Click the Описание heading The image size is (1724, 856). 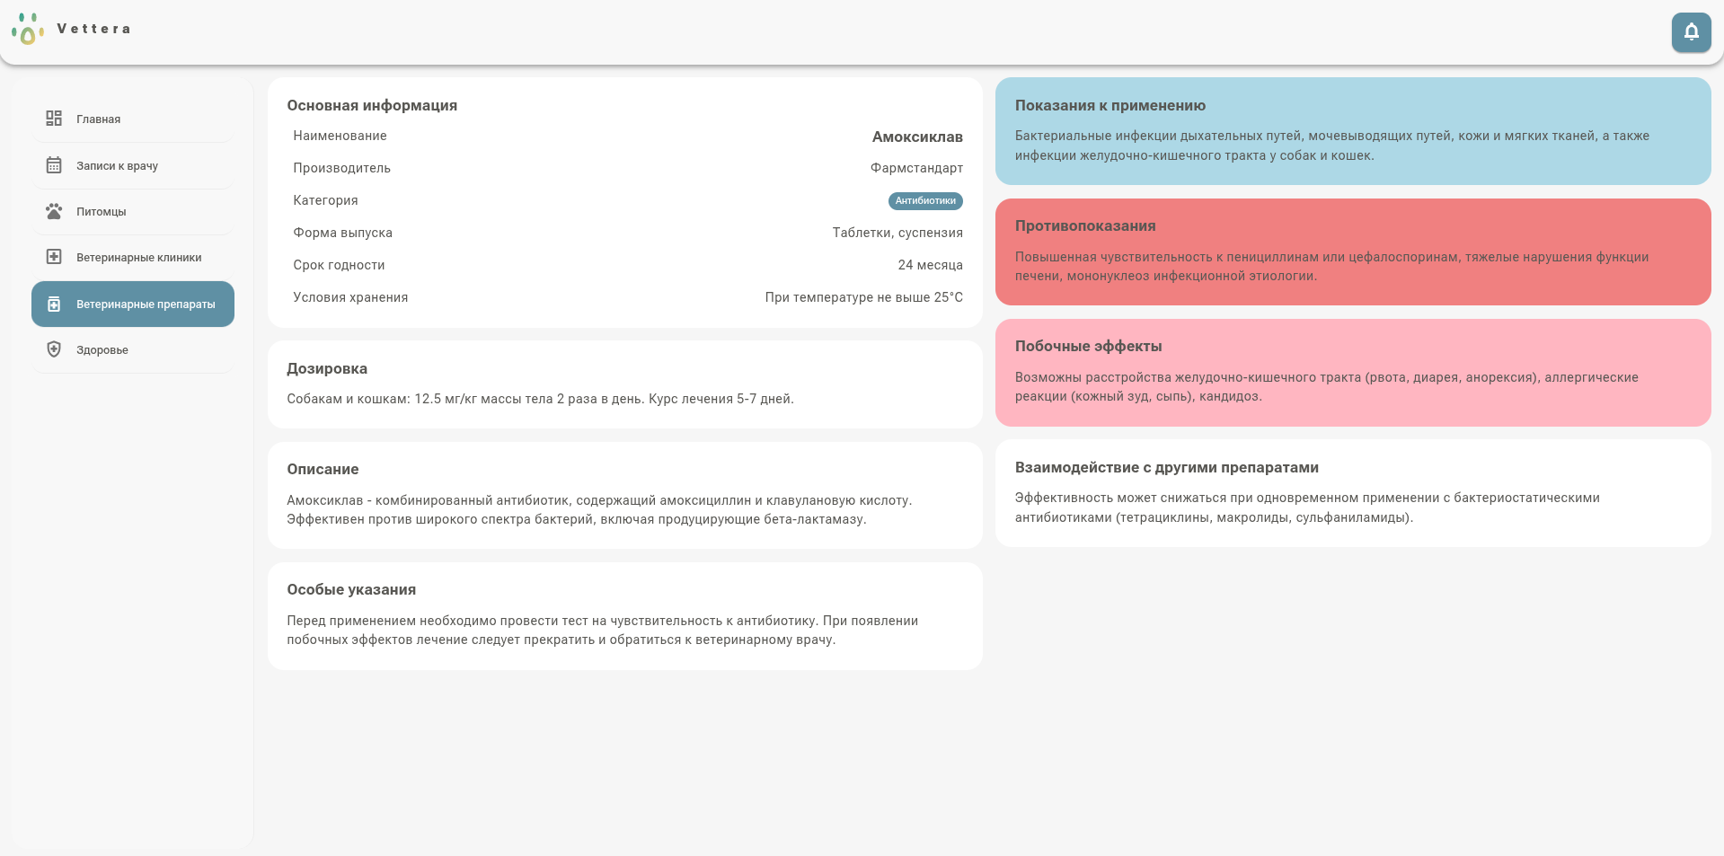click(x=323, y=469)
